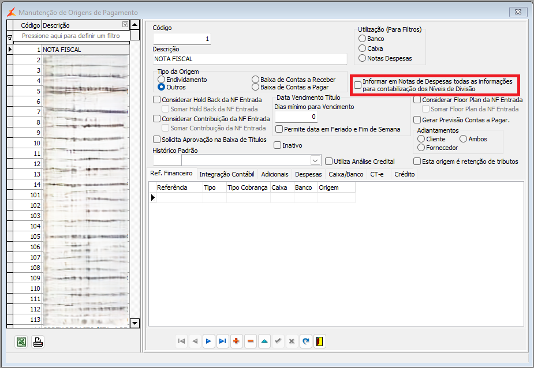Click filter row 'Pressione aqui para definir um filtro'
This screenshot has width=534, height=368.
(x=71, y=36)
